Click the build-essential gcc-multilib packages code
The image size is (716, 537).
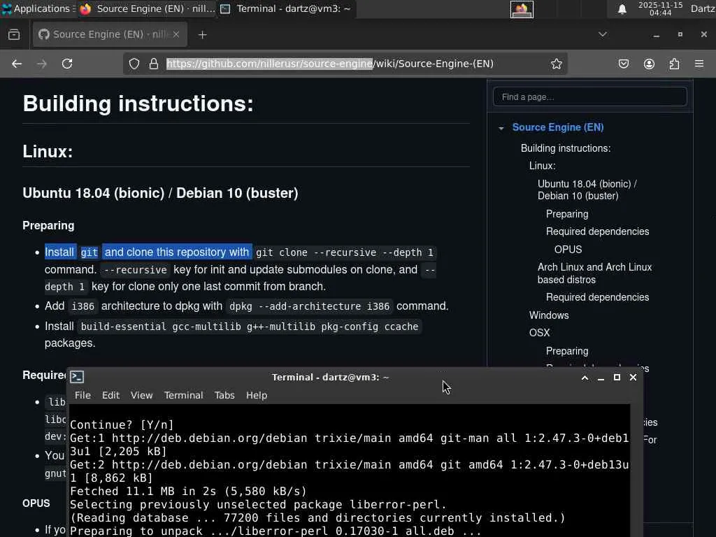pos(250,327)
